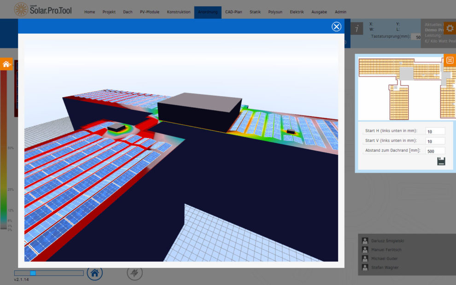
Task: Select the Polysun menu item
Action: (275, 12)
